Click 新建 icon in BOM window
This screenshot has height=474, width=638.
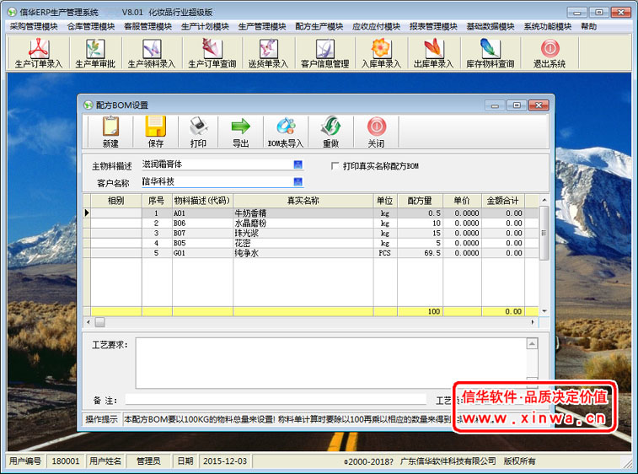tap(110, 132)
